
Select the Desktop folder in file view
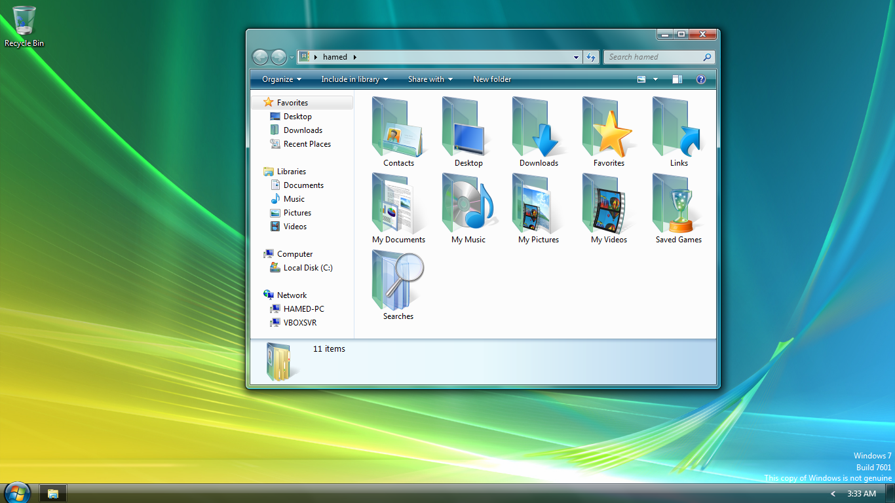(x=468, y=127)
